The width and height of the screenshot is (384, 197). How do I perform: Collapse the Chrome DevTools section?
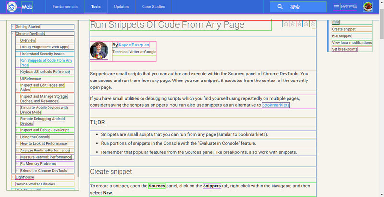(x=13, y=34)
